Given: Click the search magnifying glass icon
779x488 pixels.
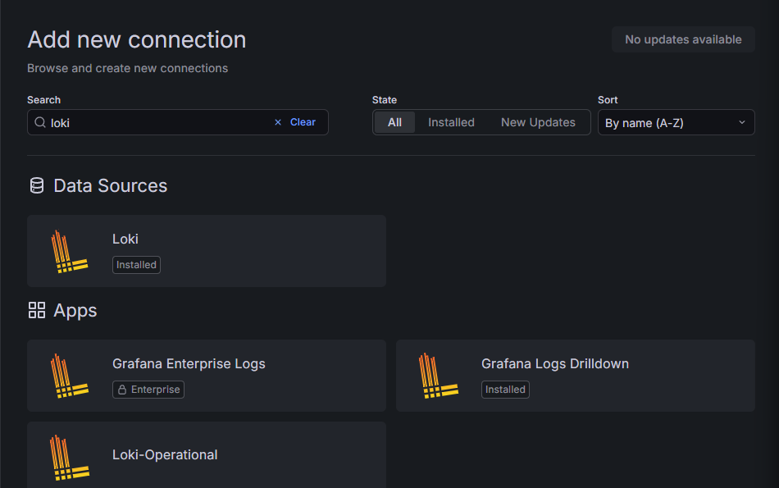Looking at the screenshot, I should pyautogui.click(x=39, y=121).
